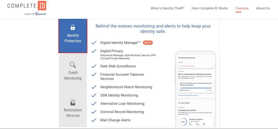Click the magnifying glass Credit Monitoring icon

tap(73, 65)
